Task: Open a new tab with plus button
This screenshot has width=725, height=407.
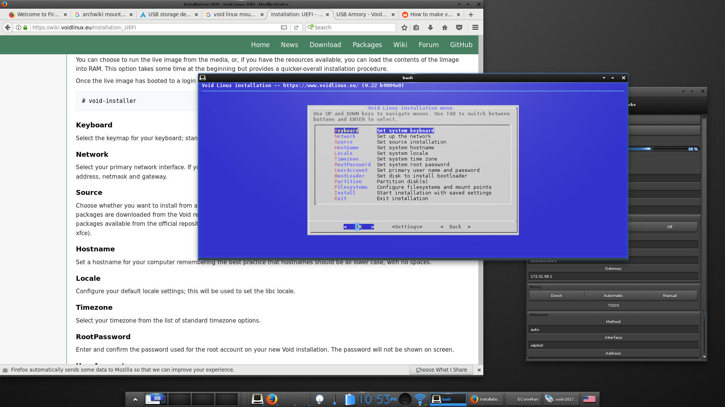Action: 471,15
